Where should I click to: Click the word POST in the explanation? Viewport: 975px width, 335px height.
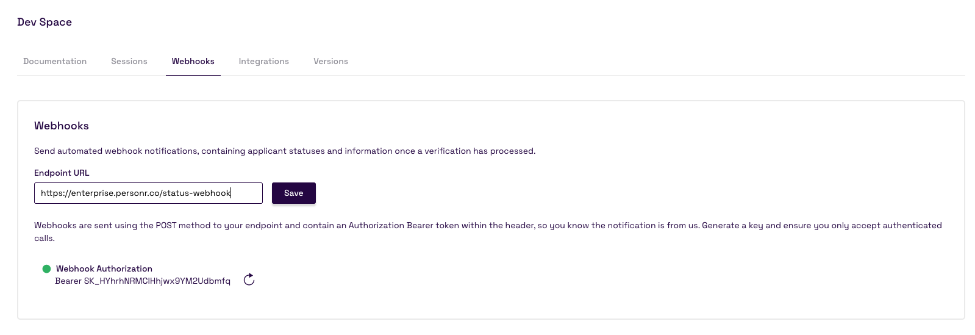[x=166, y=225]
